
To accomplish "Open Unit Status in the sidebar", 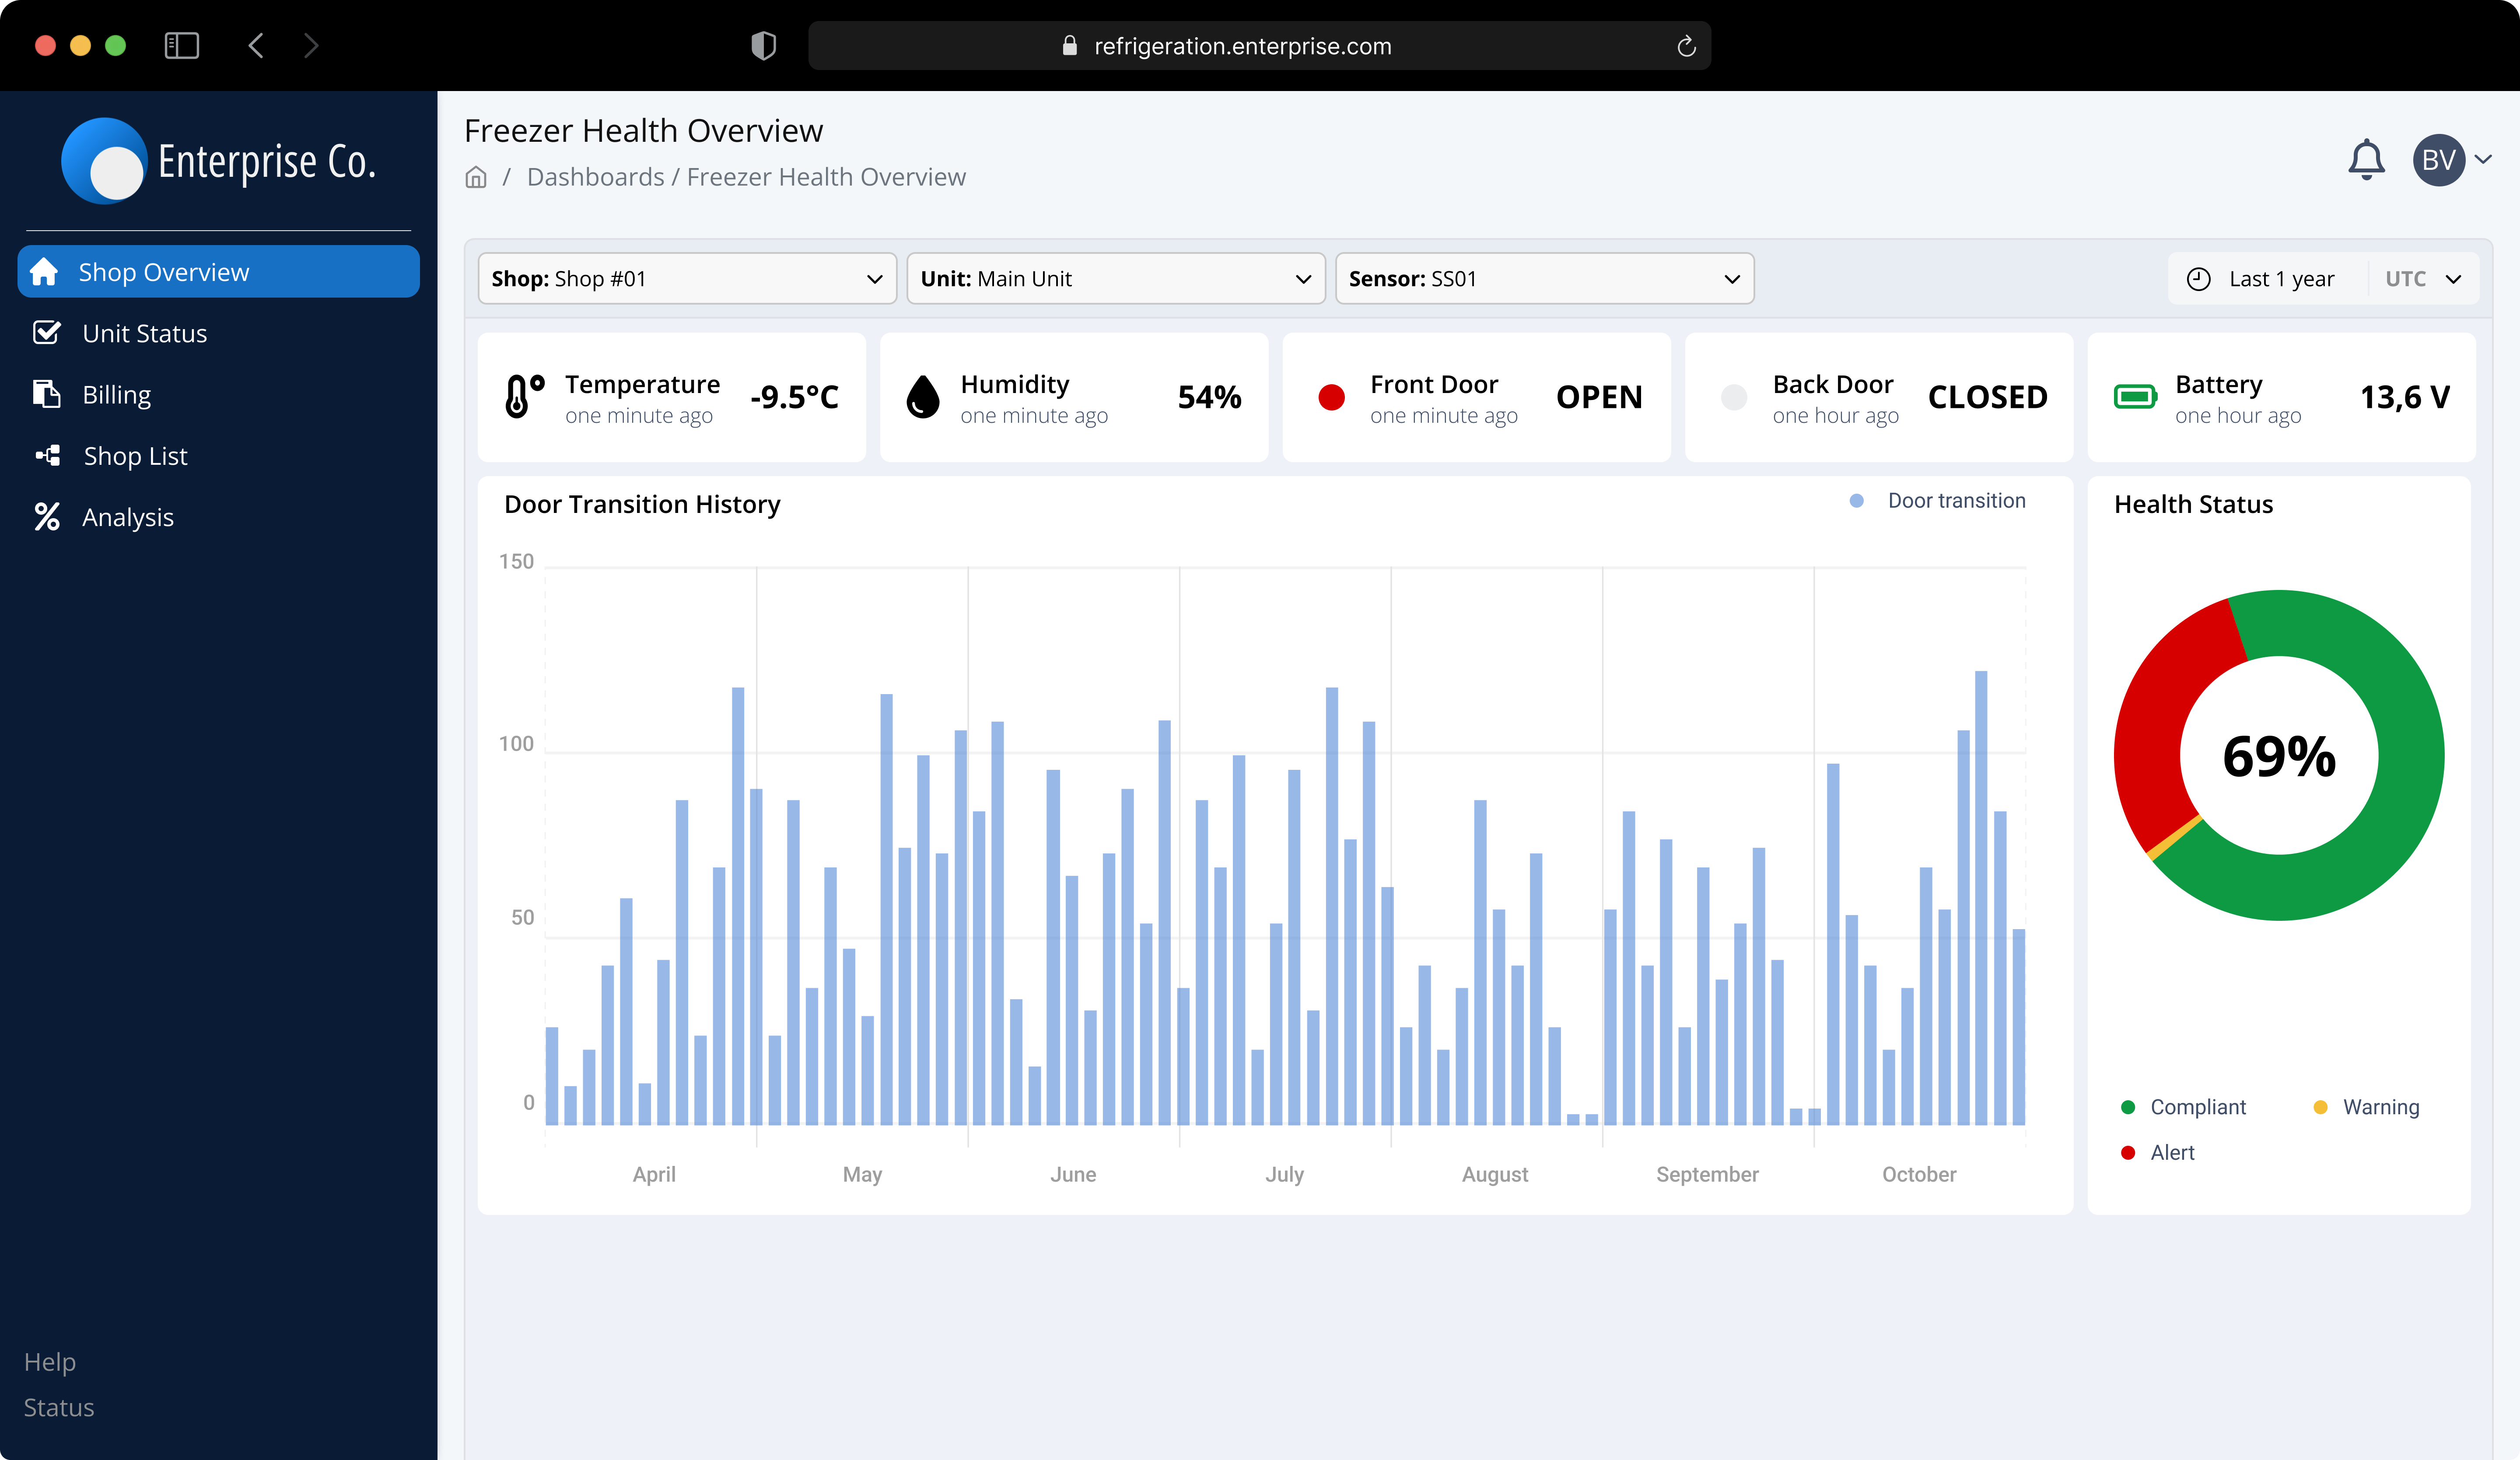I will coord(144,334).
